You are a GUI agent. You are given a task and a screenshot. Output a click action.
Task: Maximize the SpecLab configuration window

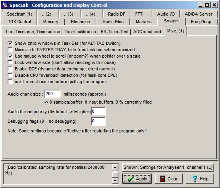pyautogui.click(x=207, y=5)
